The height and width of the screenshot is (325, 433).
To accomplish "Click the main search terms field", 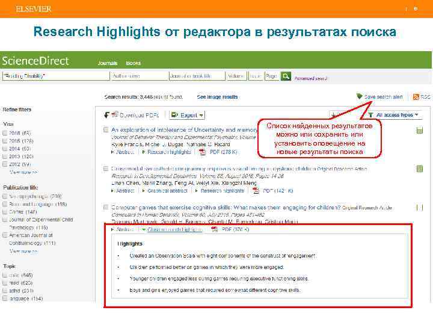I will click(56, 76).
